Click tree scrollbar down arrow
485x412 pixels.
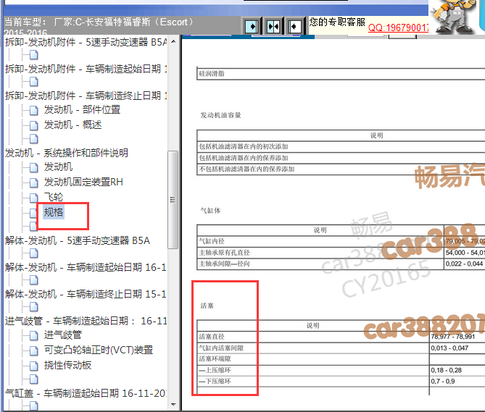click(x=173, y=404)
